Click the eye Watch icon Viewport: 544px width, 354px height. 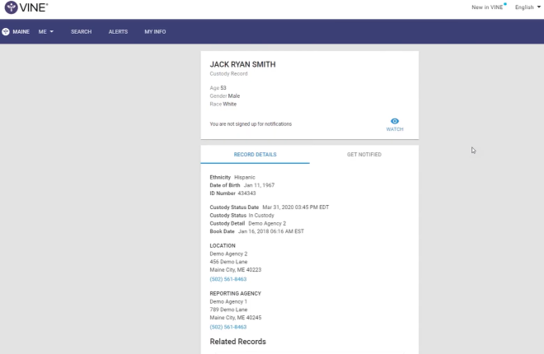[395, 121]
